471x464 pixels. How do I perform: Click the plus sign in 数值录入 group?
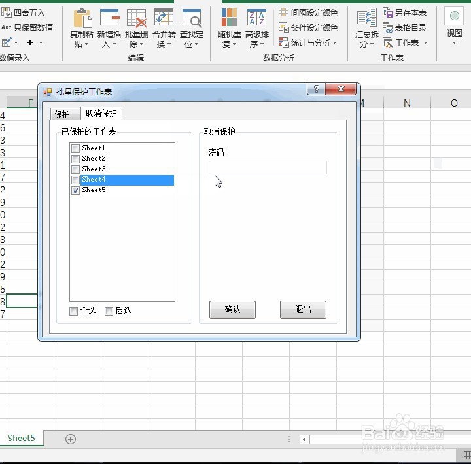[29, 42]
